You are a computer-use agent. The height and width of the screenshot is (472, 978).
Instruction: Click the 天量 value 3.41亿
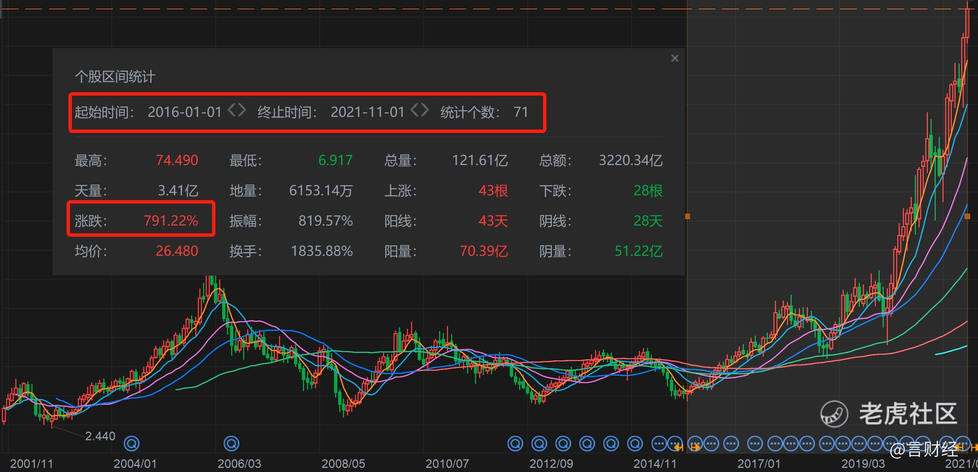point(178,190)
